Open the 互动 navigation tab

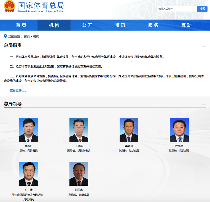point(186,25)
